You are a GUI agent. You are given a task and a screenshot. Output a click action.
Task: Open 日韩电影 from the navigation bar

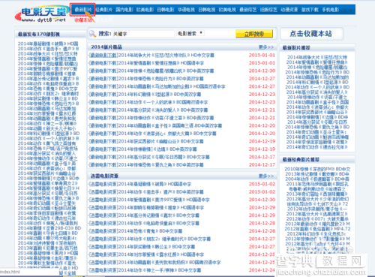point(166,10)
